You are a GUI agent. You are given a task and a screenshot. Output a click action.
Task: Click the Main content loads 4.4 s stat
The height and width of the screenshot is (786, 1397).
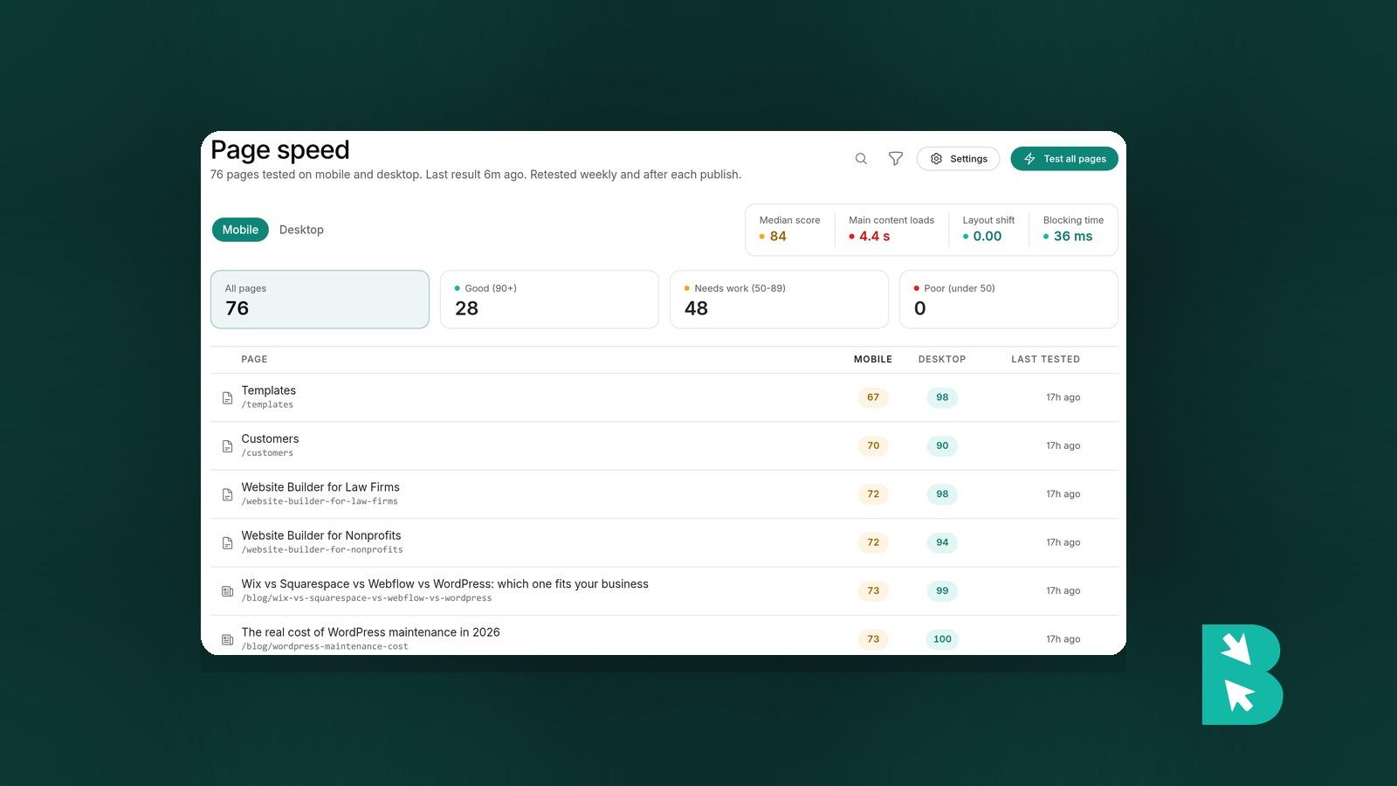coord(891,229)
